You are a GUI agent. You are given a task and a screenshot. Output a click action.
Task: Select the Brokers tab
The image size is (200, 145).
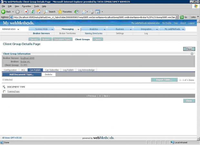click(46, 39)
